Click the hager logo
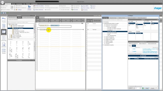 pos(158,8)
